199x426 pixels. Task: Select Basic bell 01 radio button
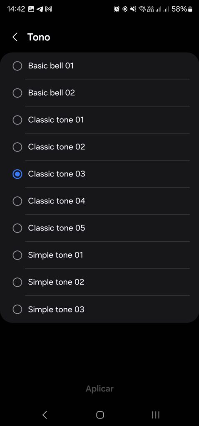coord(17,66)
